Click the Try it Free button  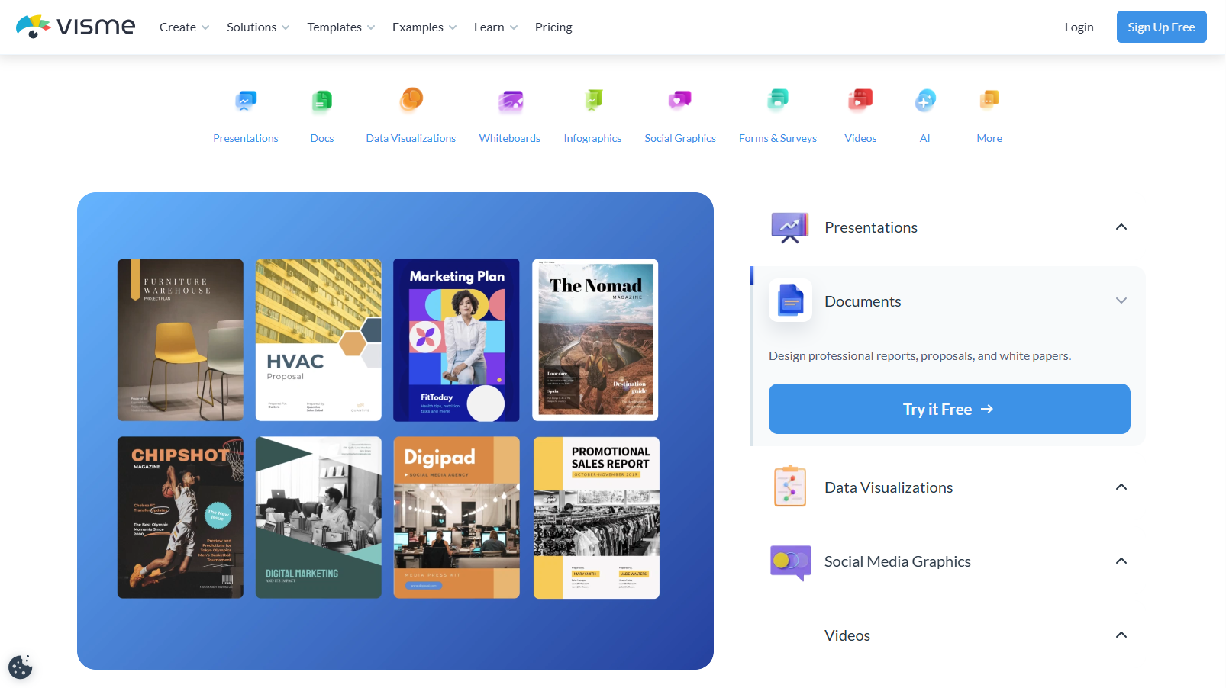(949, 409)
